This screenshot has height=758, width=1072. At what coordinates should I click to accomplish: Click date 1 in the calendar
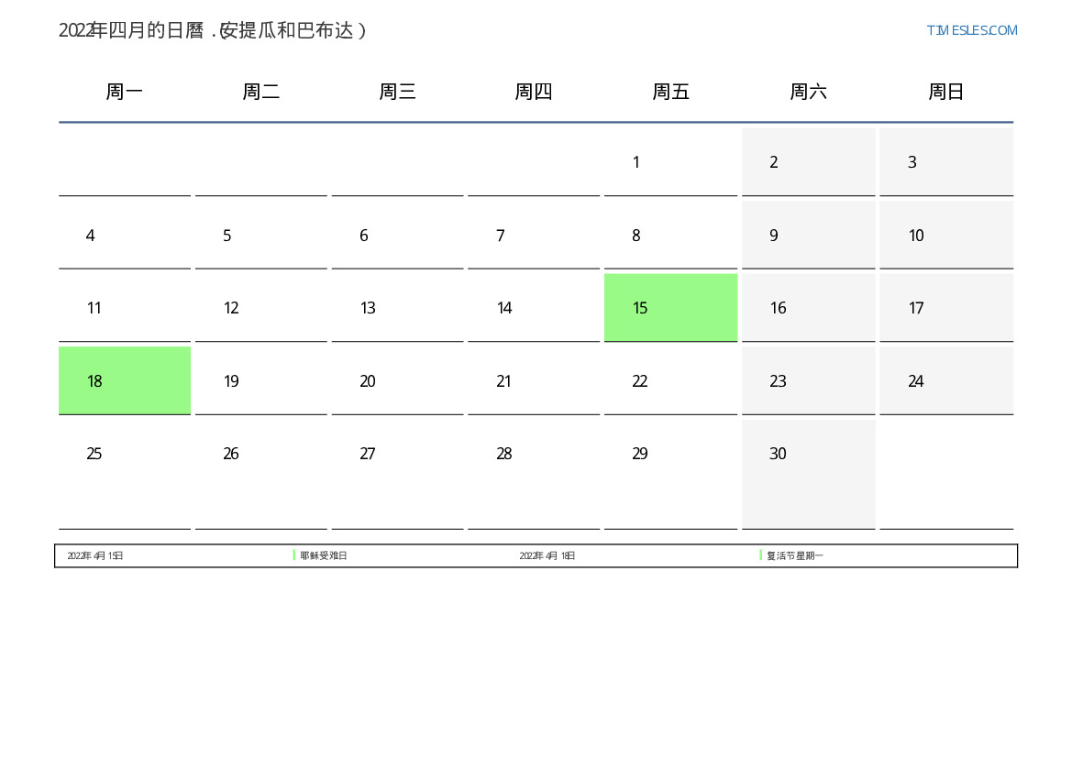[670, 162]
